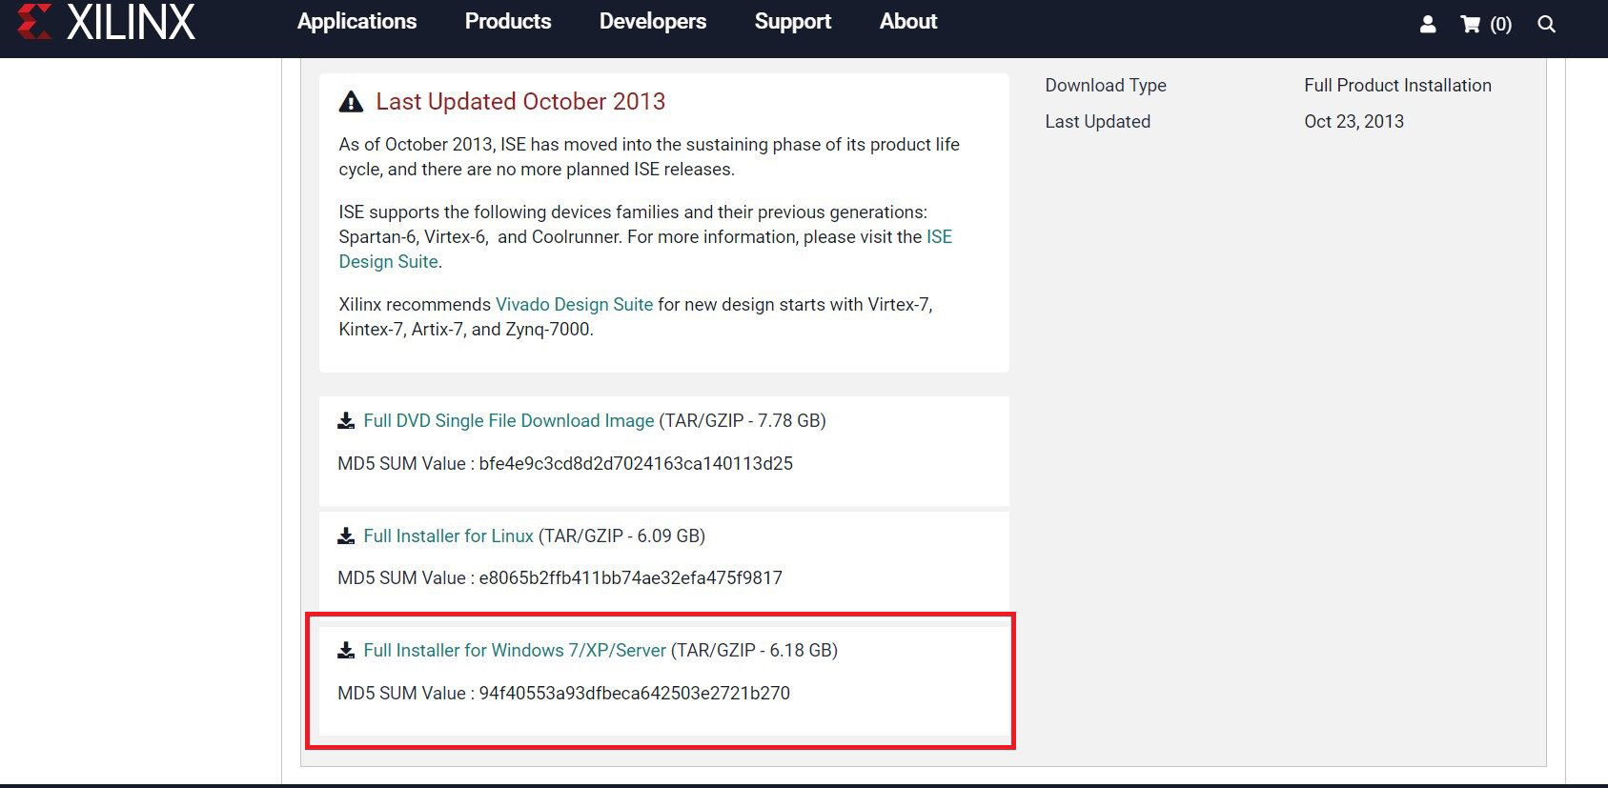The height and width of the screenshot is (788, 1608).
Task: Click the Last Updated October 2013 heading
Action: pos(520,101)
